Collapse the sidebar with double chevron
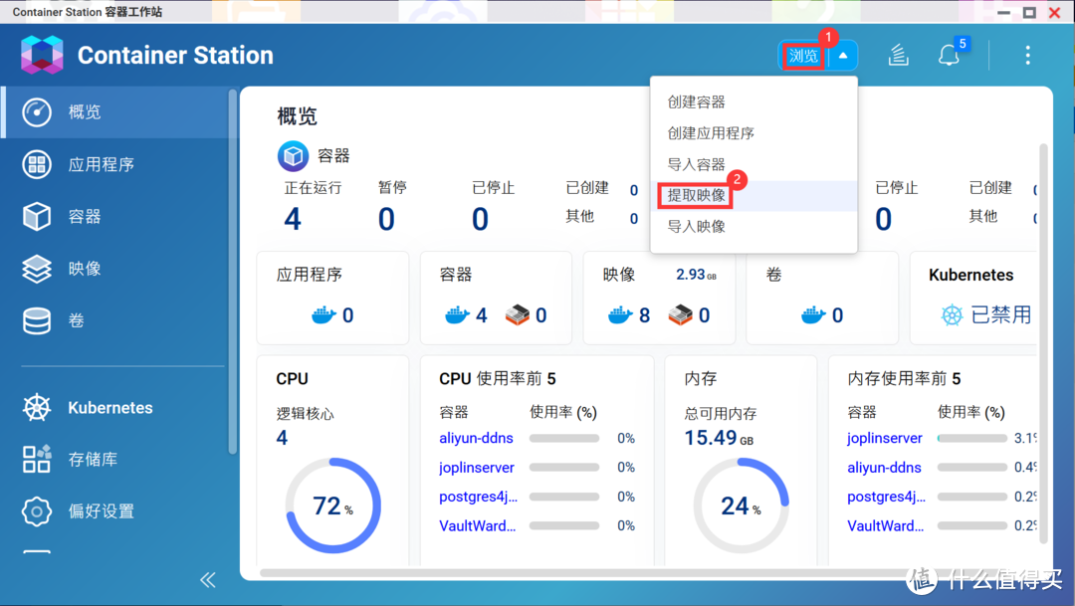Viewport: 1075px width, 606px height. tap(208, 580)
